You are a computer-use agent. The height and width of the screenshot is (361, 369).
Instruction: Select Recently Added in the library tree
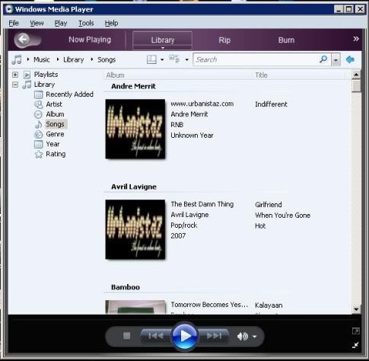[69, 94]
